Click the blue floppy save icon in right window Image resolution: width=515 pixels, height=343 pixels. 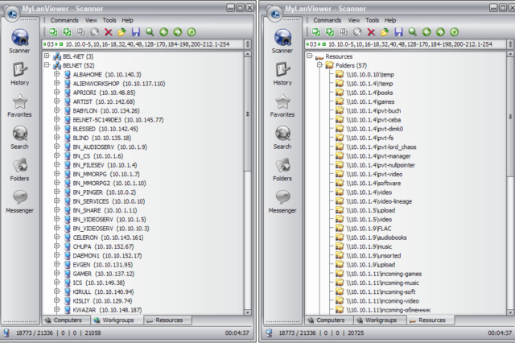click(x=398, y=32)
